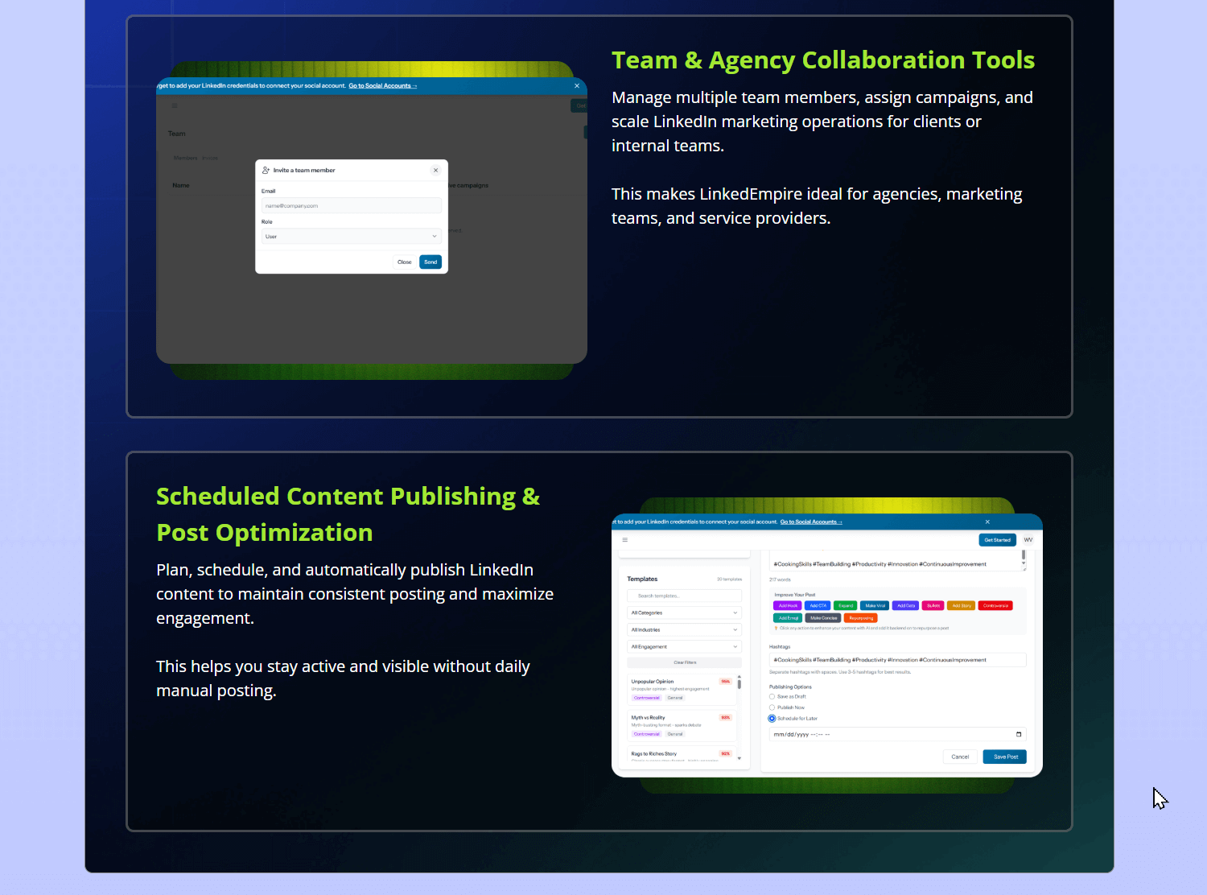The image size is (1207, 895).
Task: Click the Save Post button
Action: pos(1005,757)
